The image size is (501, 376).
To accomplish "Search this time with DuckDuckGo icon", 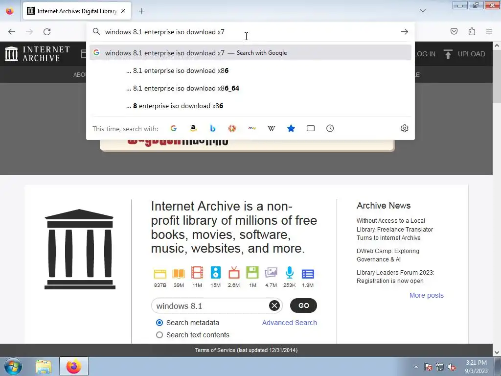I will (232, 128).
